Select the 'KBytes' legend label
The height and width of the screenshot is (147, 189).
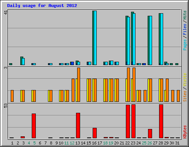pyautogui.click(x=185, y=132)
